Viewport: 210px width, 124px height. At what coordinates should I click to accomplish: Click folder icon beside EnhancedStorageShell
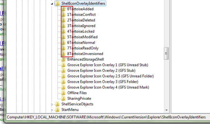(x=63, y=59)
